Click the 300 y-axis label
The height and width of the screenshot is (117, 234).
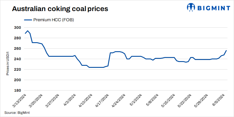[x=18, y=28]
